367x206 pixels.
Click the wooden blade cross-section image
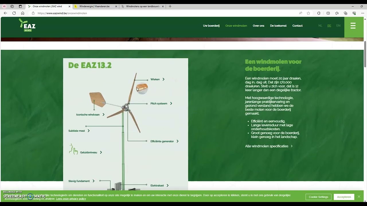142,88
